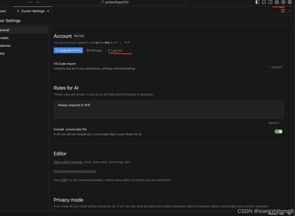
Task: Click the Upgrade to Pro button
Action: coord(68,51)
